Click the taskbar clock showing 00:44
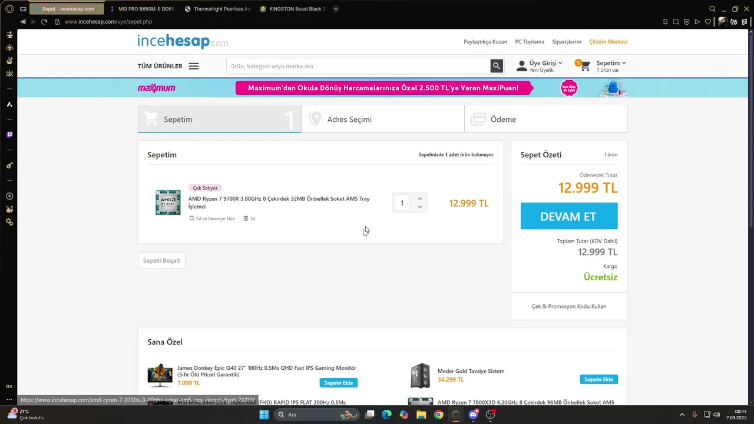The height and width of the screenshot is (424, 754). [x=737, y=415]
